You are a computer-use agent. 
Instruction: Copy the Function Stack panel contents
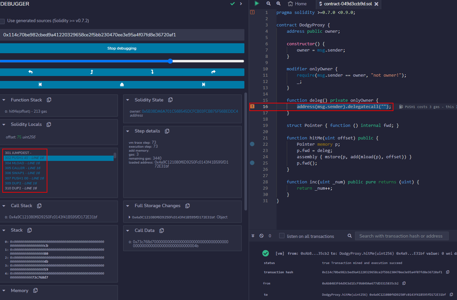point(49,100)
